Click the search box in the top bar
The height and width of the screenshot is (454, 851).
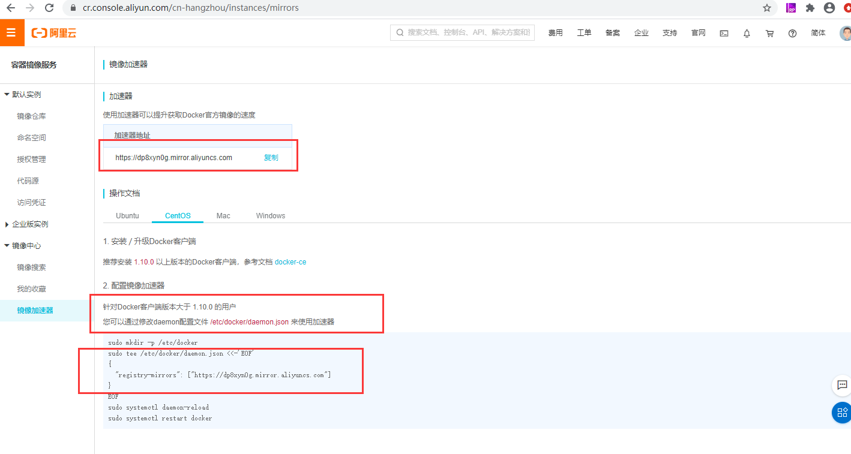(x=462, y=32)
